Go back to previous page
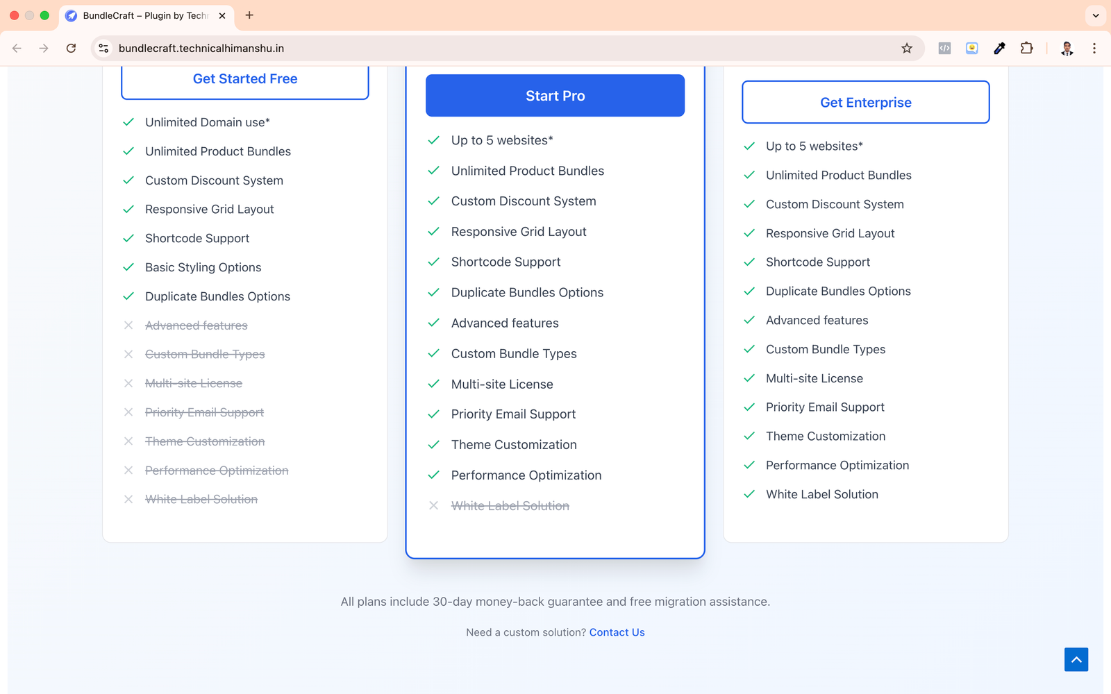The image size is (1111, 694). 17,49
